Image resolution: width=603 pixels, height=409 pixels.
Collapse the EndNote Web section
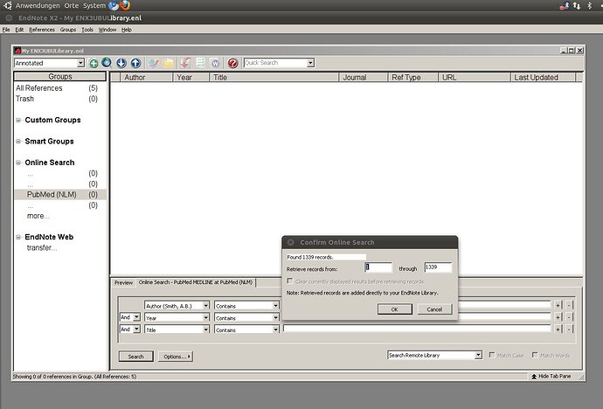pyautogui.click(x=18, y=237)
